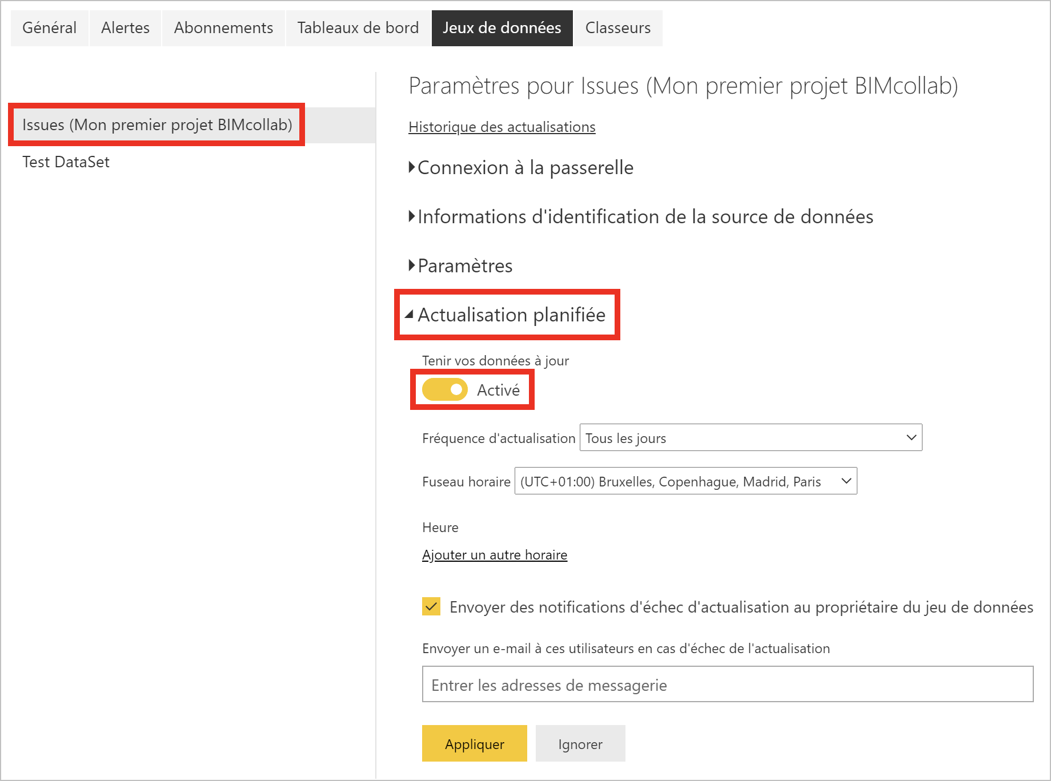Click the Appliquer button
1051x781 pixels.
(475, 744)
